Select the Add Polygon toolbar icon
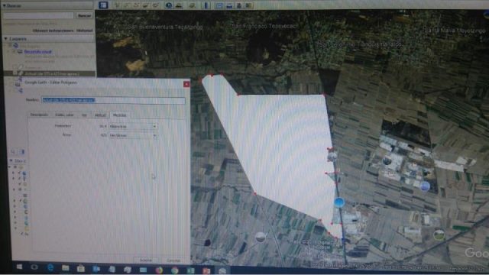489x275 pixels. pyautogui.click(x=127, y=5)
